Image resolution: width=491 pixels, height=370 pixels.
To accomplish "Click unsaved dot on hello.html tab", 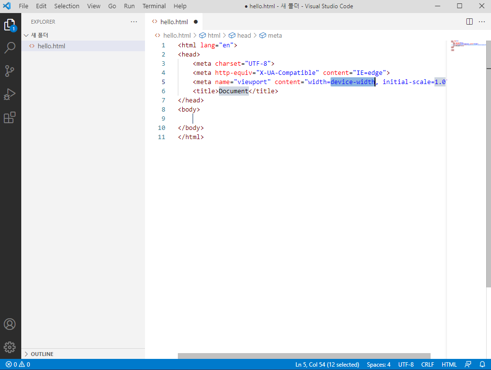I will 196,22.
